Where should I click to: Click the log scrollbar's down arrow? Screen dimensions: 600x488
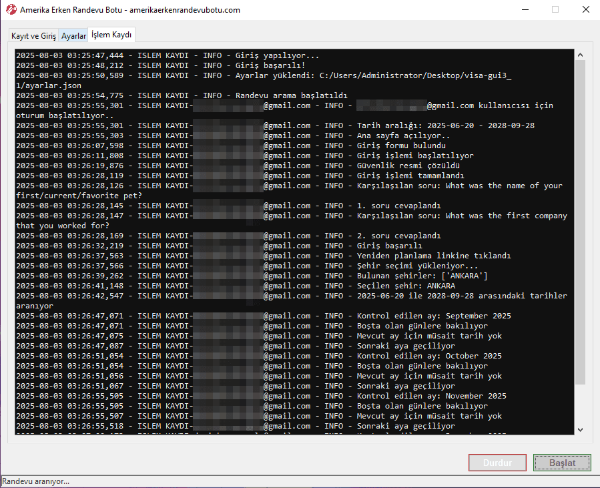click(580, 429)
